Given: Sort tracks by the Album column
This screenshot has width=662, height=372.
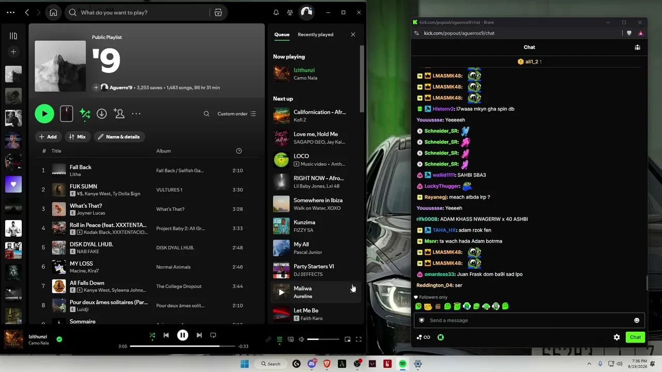Looking at the screenshot, I should click(163, 151).
